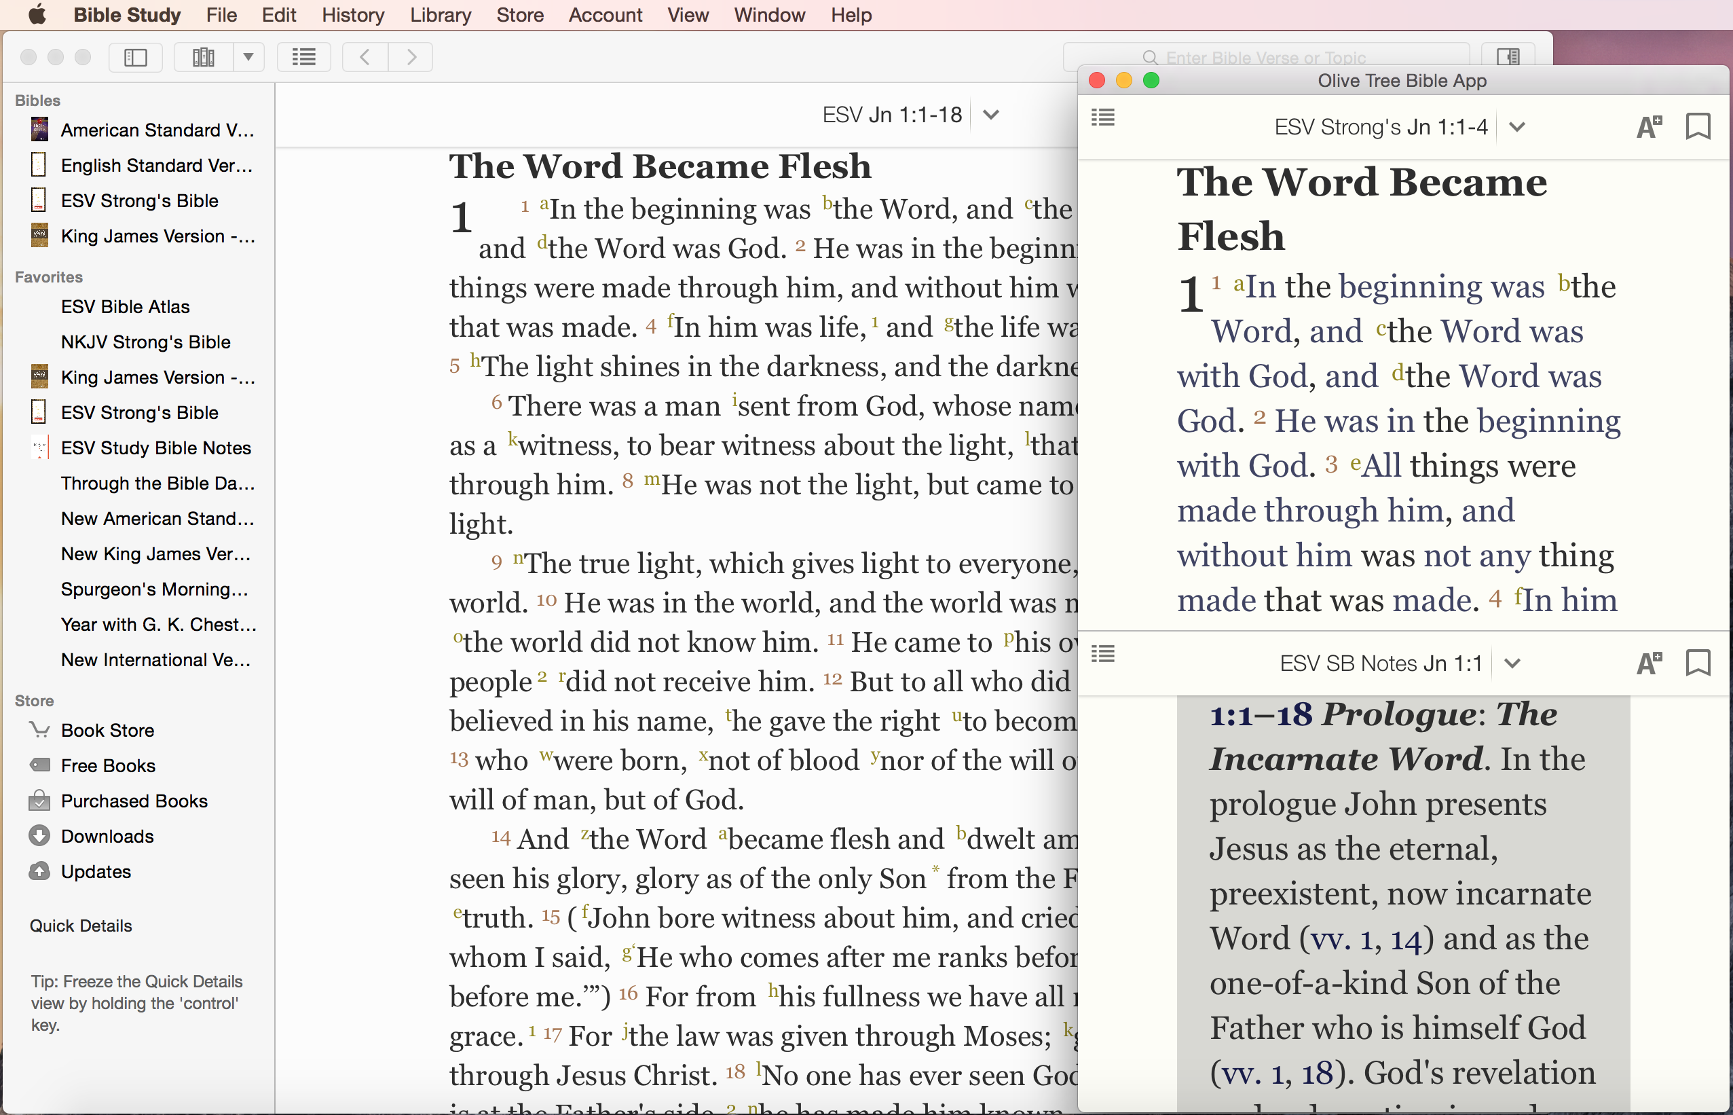Open contents list in ESV SB Notes pane
Image resolution: width=1733 pixels, height=1115 pixels.
(x=1103, y=654)
